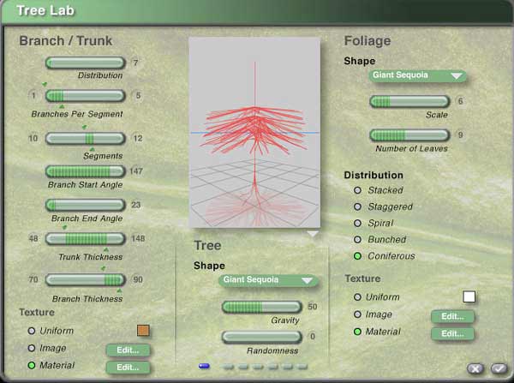The height and width of the screenshot is (383, 514).
Task: Choose Image texture under Branch / Trunk
Action: [x=32, y=348]
